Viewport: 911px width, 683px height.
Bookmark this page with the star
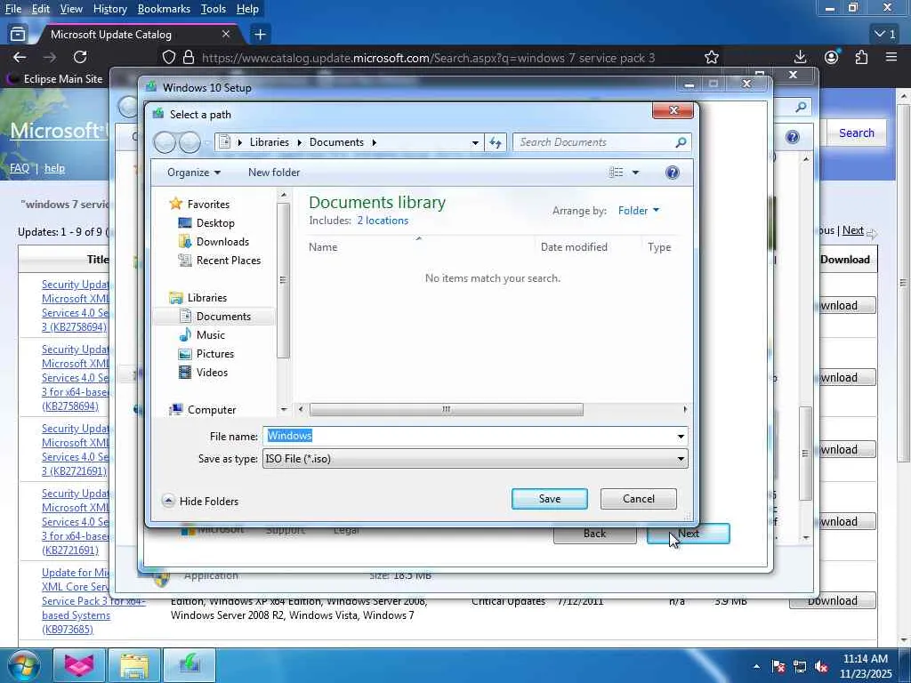pos(711,57)
